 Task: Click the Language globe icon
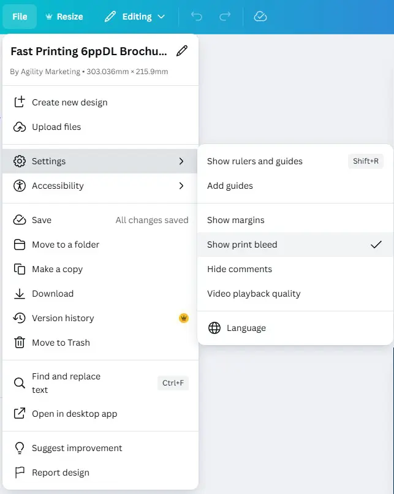214,328
